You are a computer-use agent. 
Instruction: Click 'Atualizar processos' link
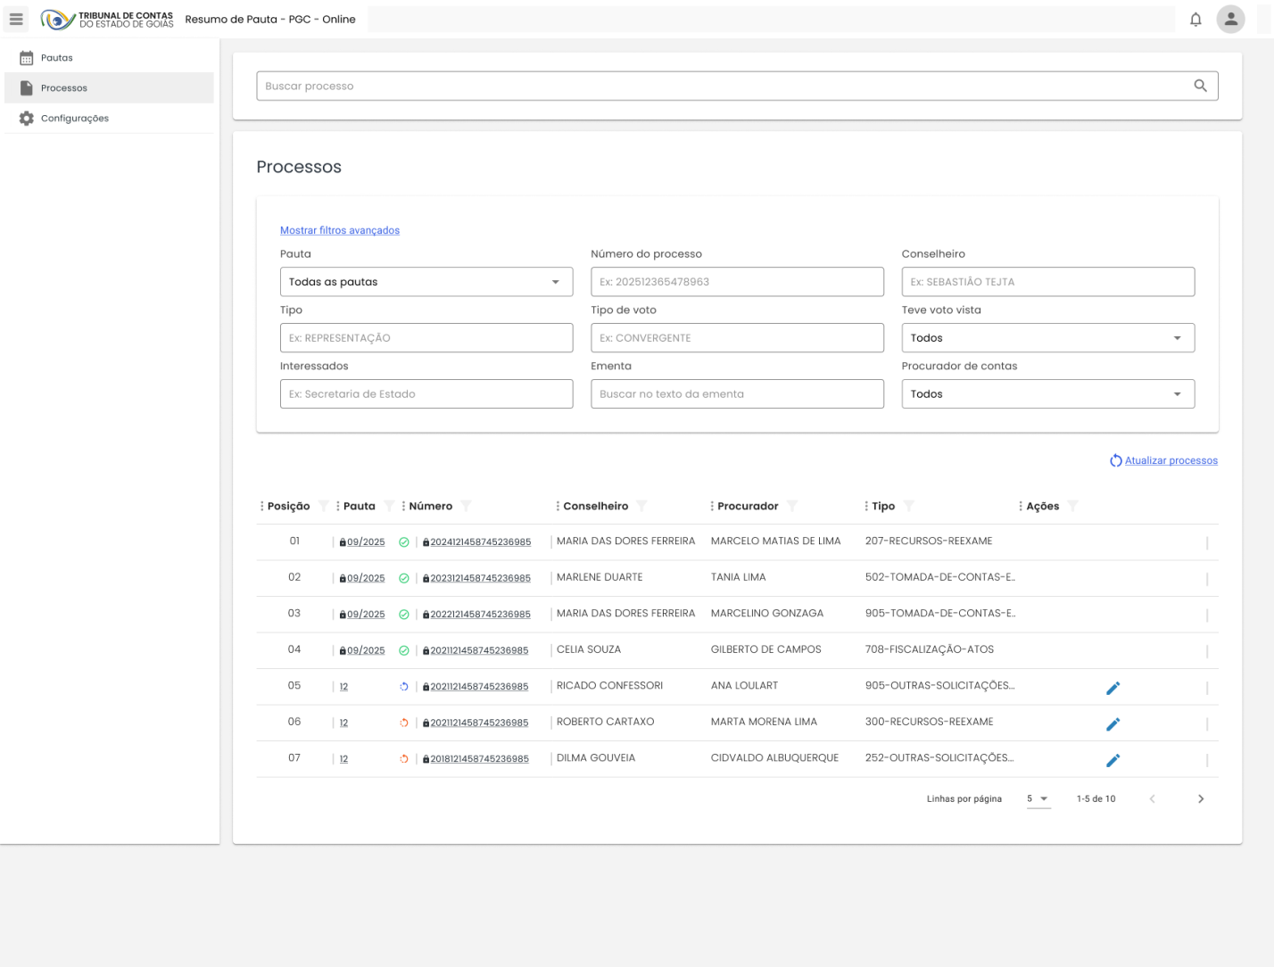tap(1171, 460)
